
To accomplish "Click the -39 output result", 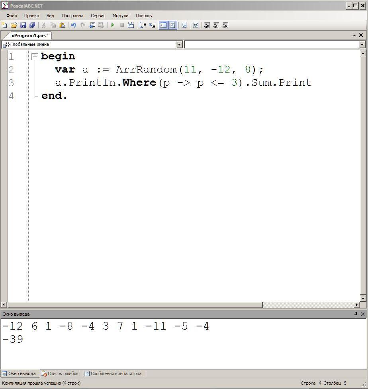I will click(13, 339).
